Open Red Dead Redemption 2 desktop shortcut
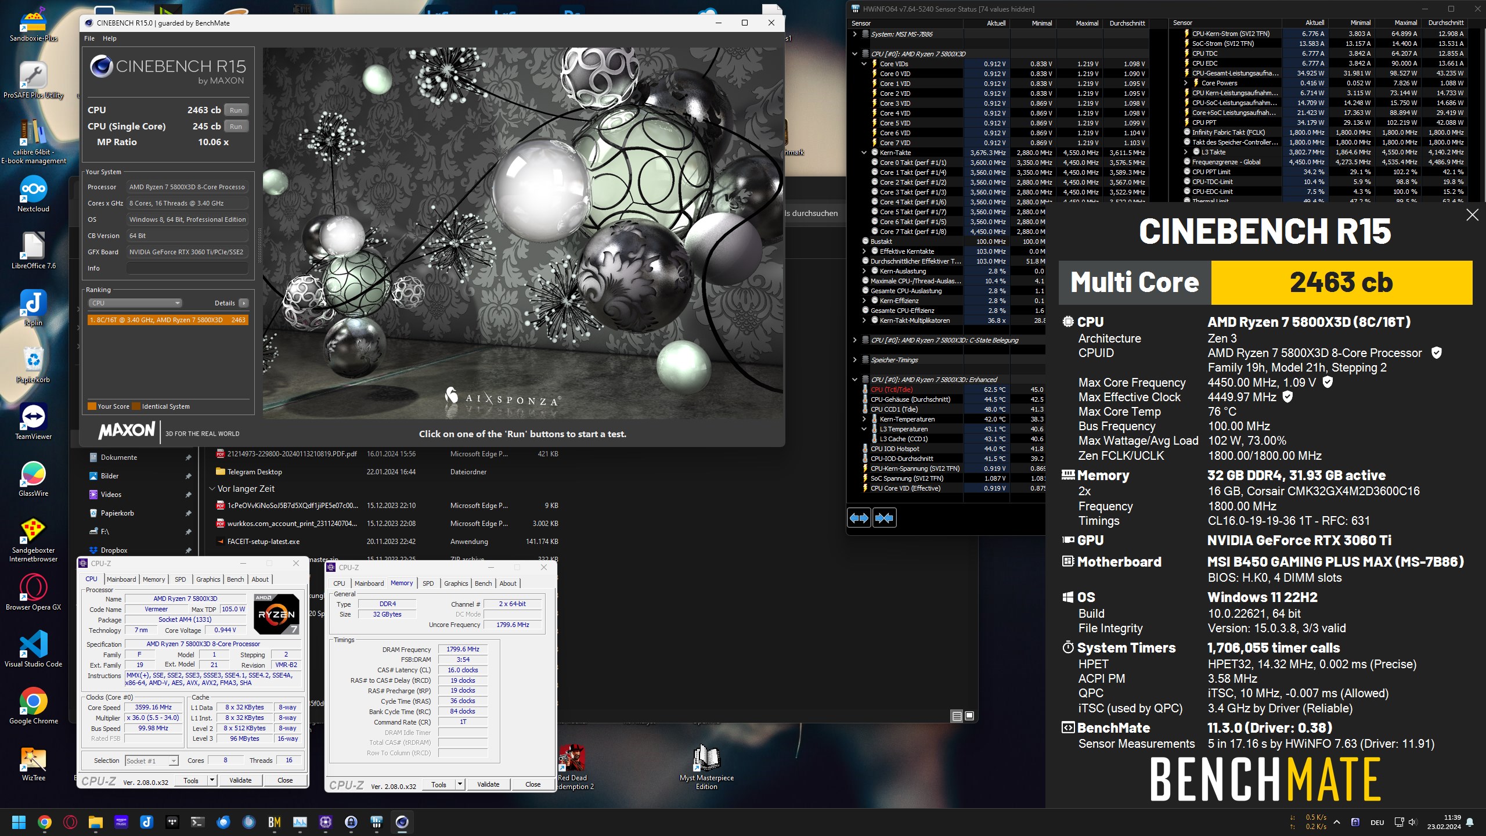The height and width of the screenshot is (836, 1486). 575,767
